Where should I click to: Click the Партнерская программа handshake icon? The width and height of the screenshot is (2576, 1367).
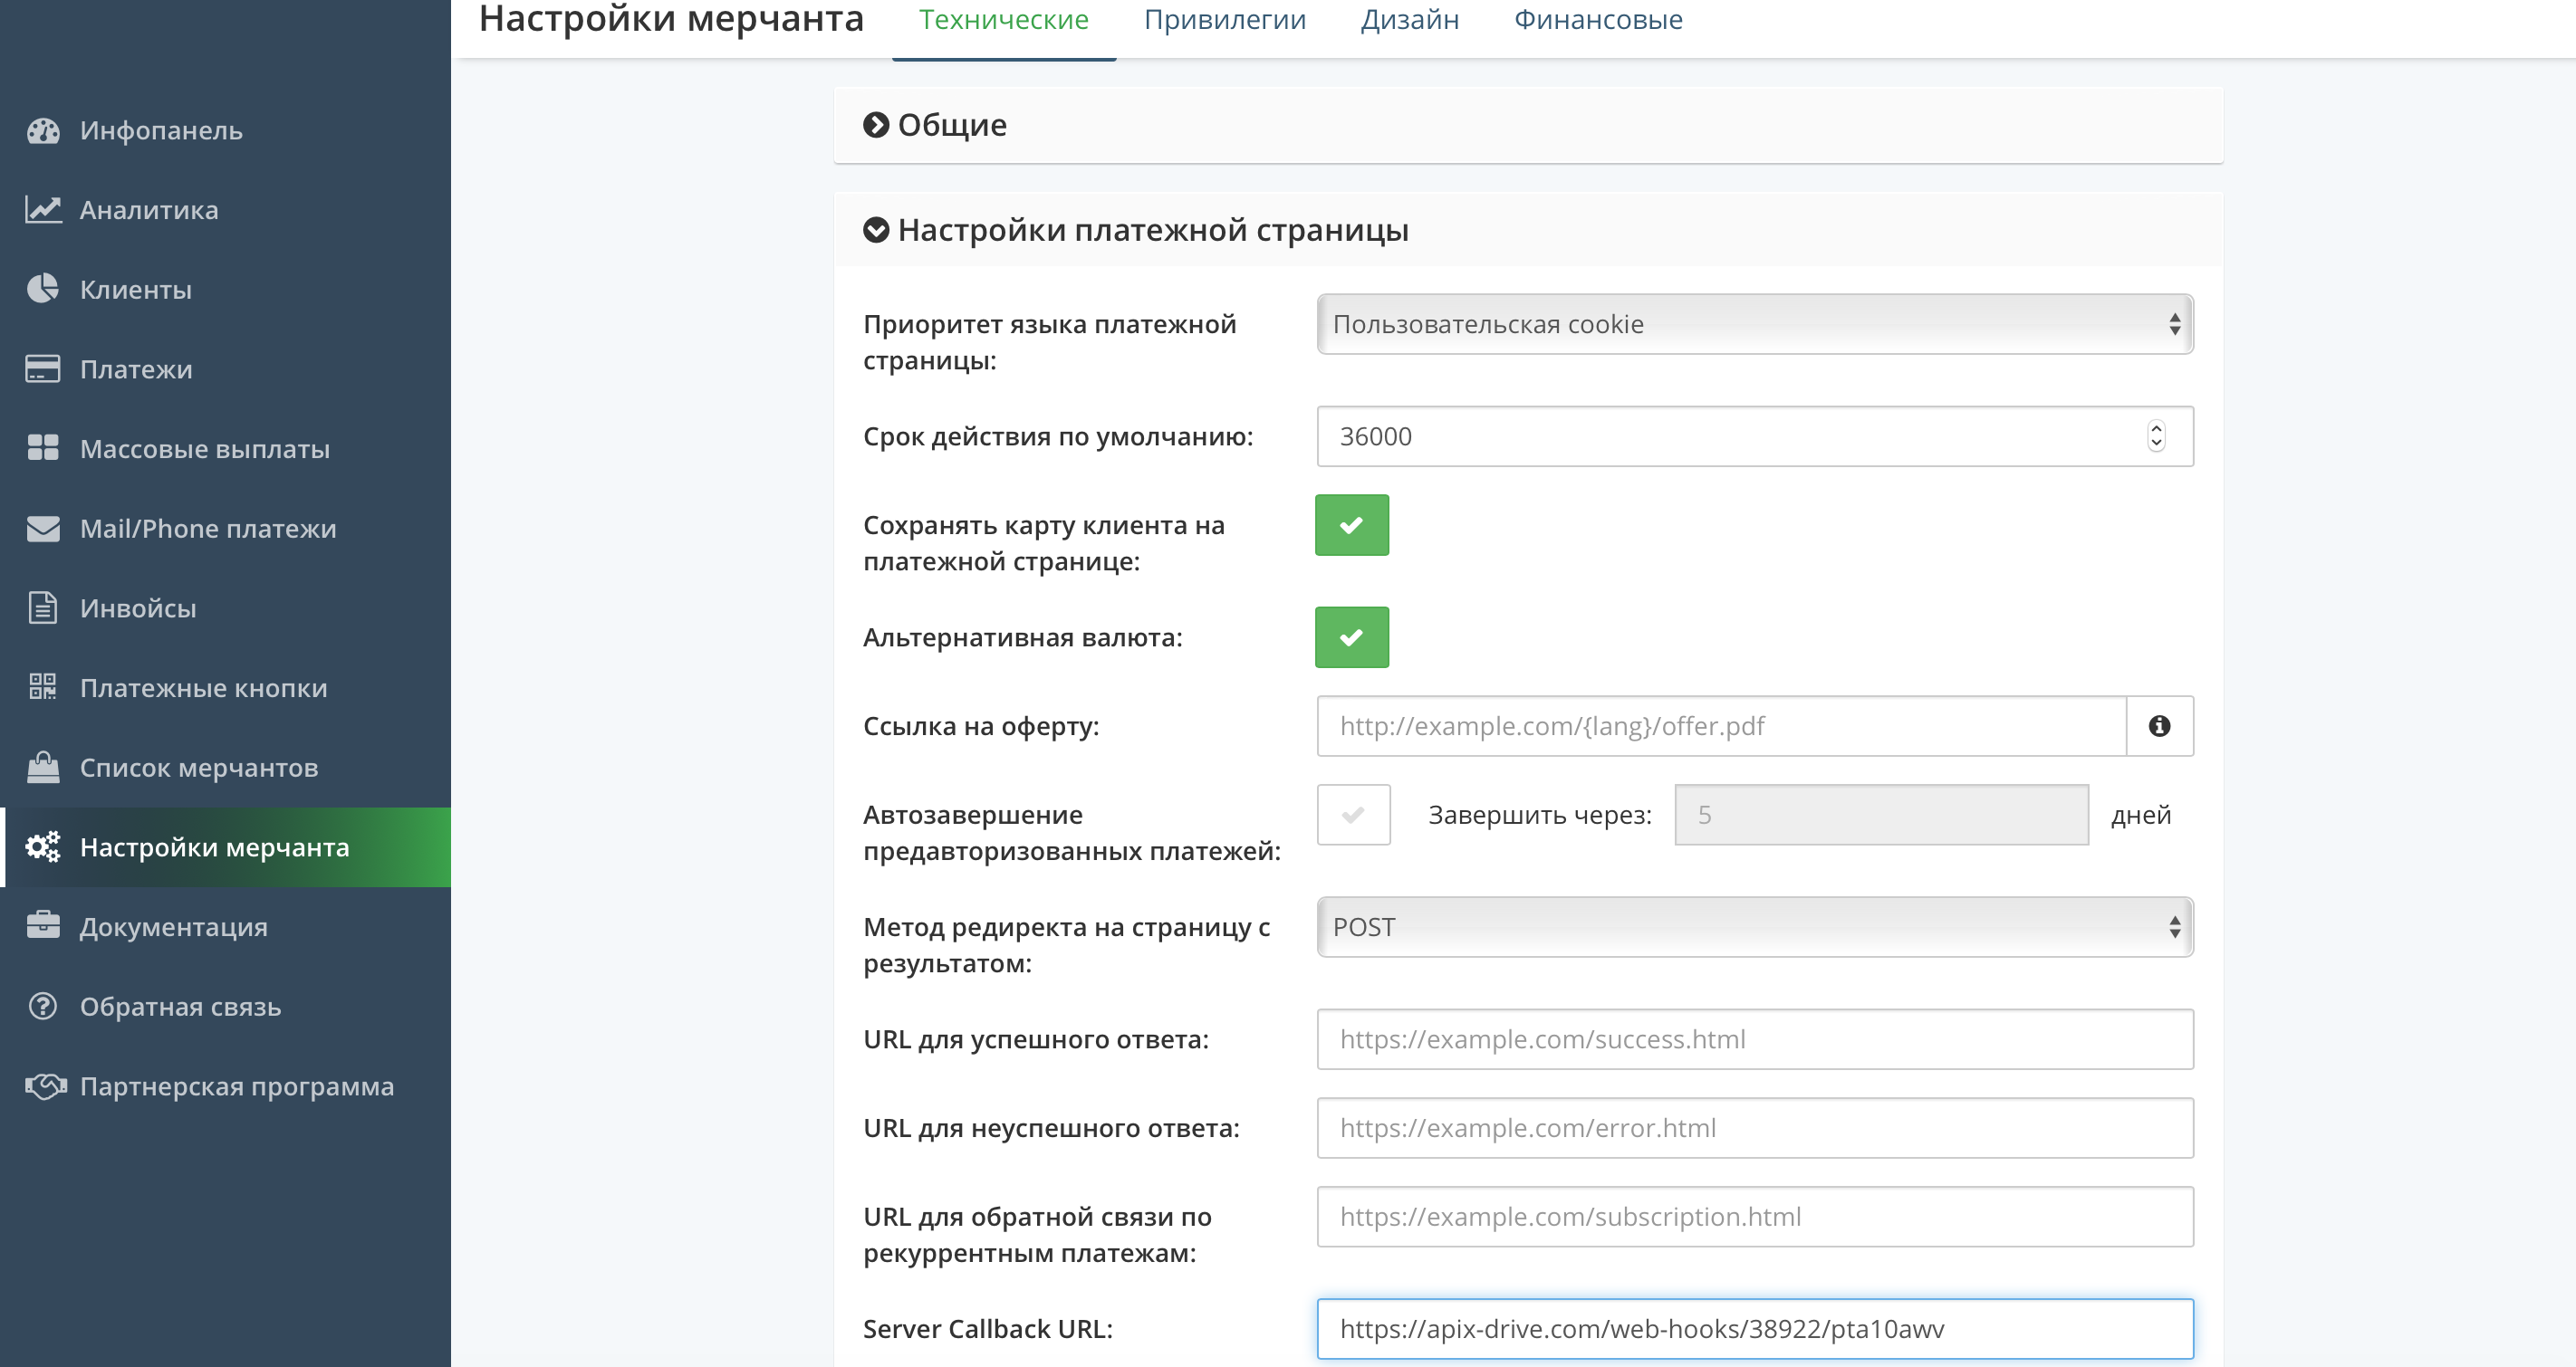click(45, 1086)
